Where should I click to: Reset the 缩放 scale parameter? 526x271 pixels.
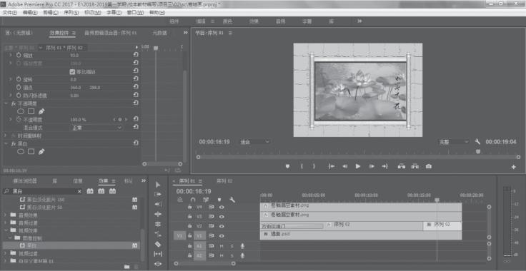(136, 54)
